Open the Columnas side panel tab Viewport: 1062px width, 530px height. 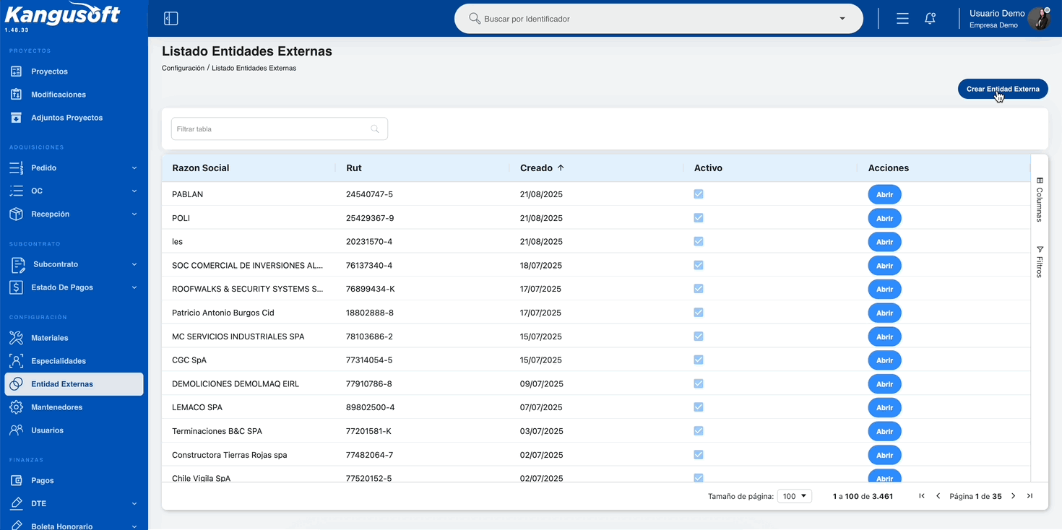click(x=1040, y=199)
